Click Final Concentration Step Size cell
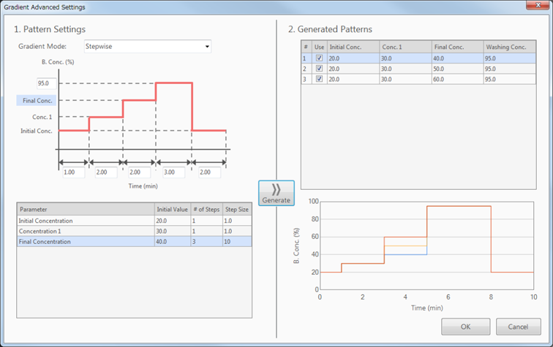553x347 pixels. pos(236,241)
